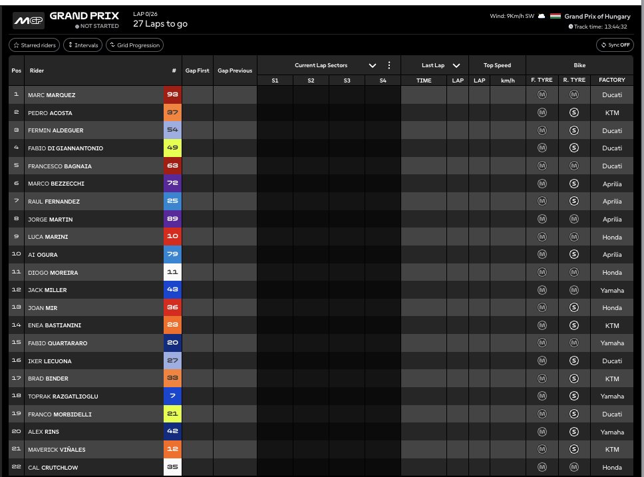Click the 27 Laps to go text
644x477 pixels.
click(160, 24)
